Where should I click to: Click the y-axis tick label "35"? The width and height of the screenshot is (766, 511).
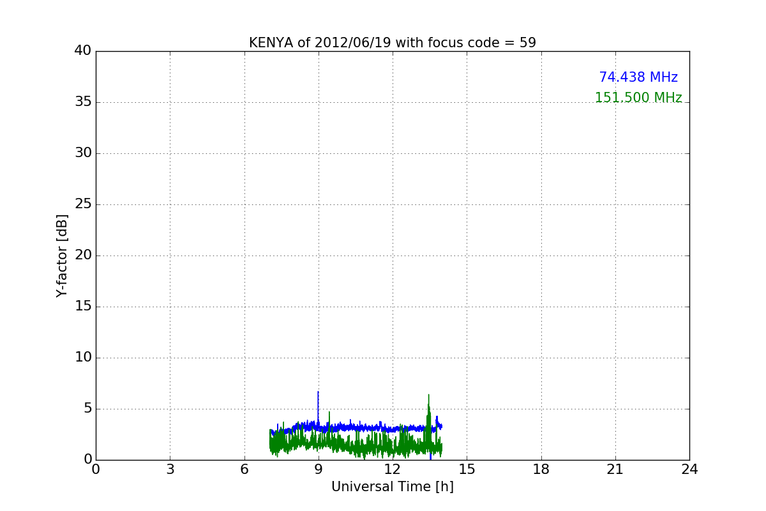click(x=83, y=102)
